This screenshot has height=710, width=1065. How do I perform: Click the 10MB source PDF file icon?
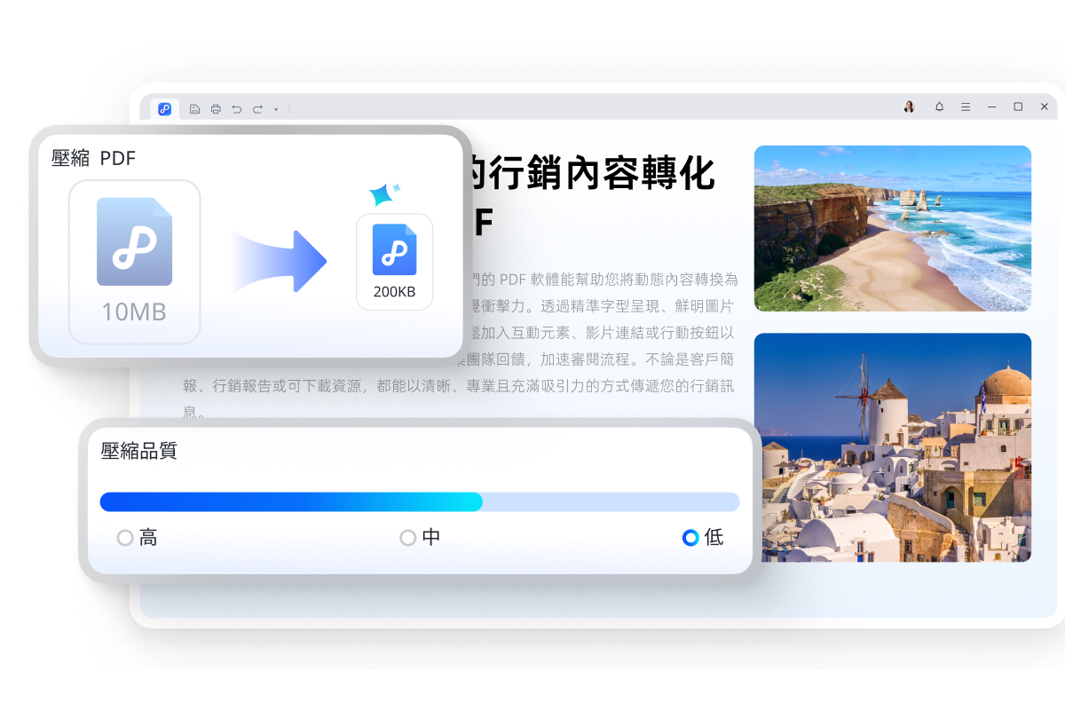point(135,241)
